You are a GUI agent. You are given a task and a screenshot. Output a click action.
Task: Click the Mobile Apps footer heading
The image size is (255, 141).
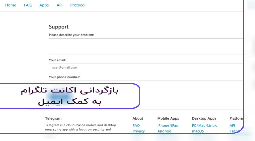168,118
